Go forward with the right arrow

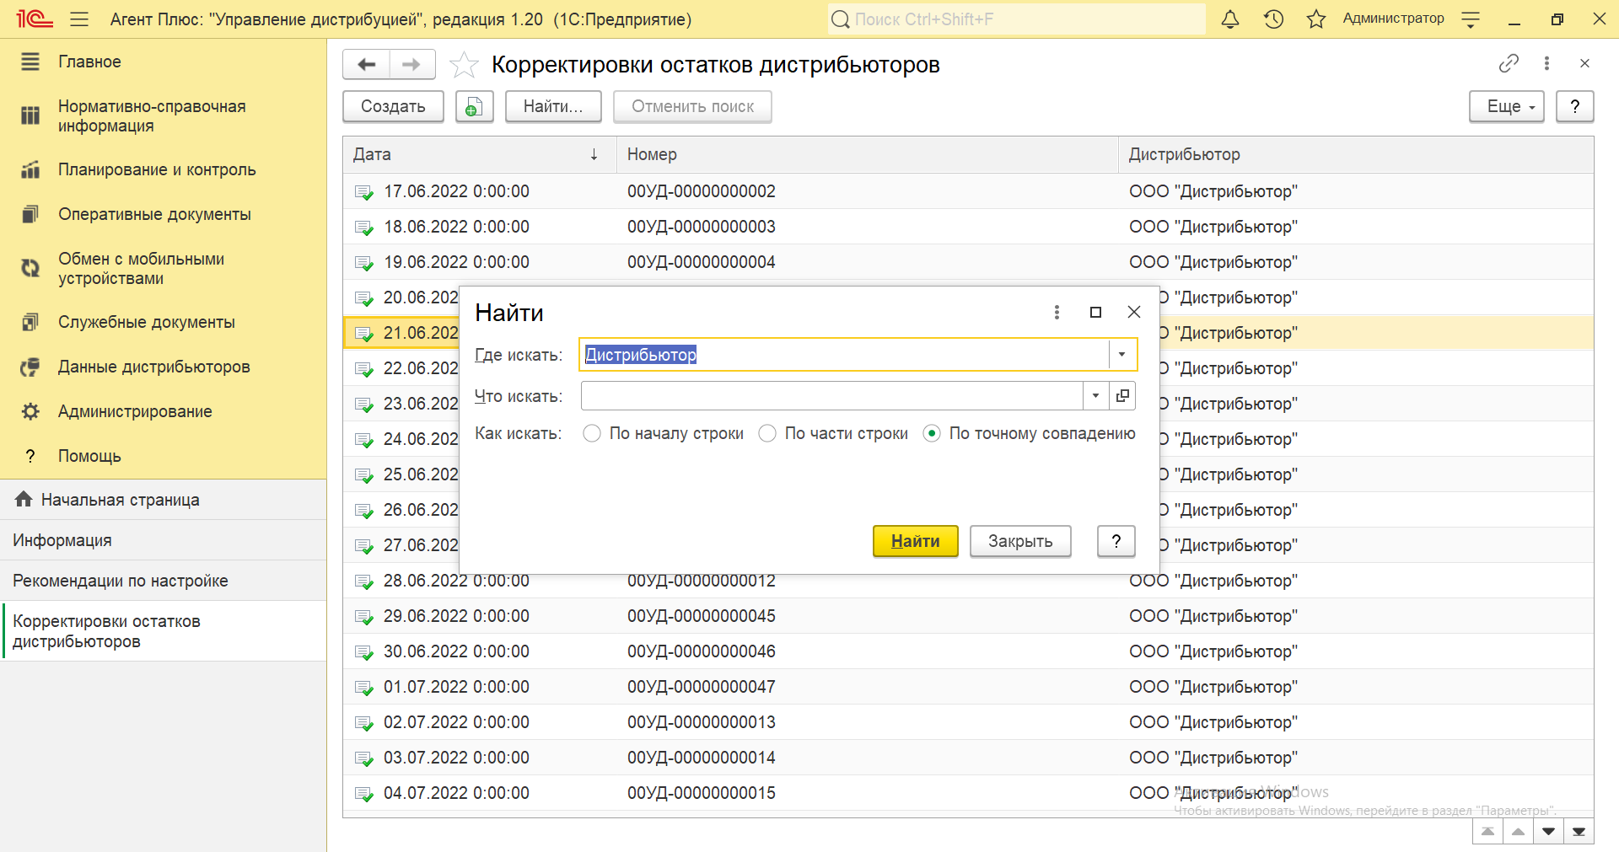point(411,64)
